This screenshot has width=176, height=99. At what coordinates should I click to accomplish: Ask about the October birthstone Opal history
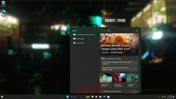[119, 68]
